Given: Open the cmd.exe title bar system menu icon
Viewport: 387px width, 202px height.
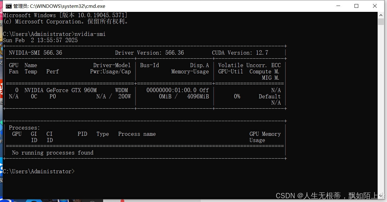Looking at the screenshot, I should 8,6.
